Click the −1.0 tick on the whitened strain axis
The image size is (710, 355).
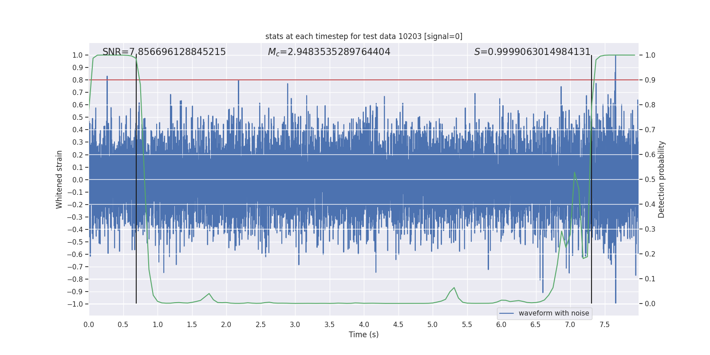[x=75, y=304]
